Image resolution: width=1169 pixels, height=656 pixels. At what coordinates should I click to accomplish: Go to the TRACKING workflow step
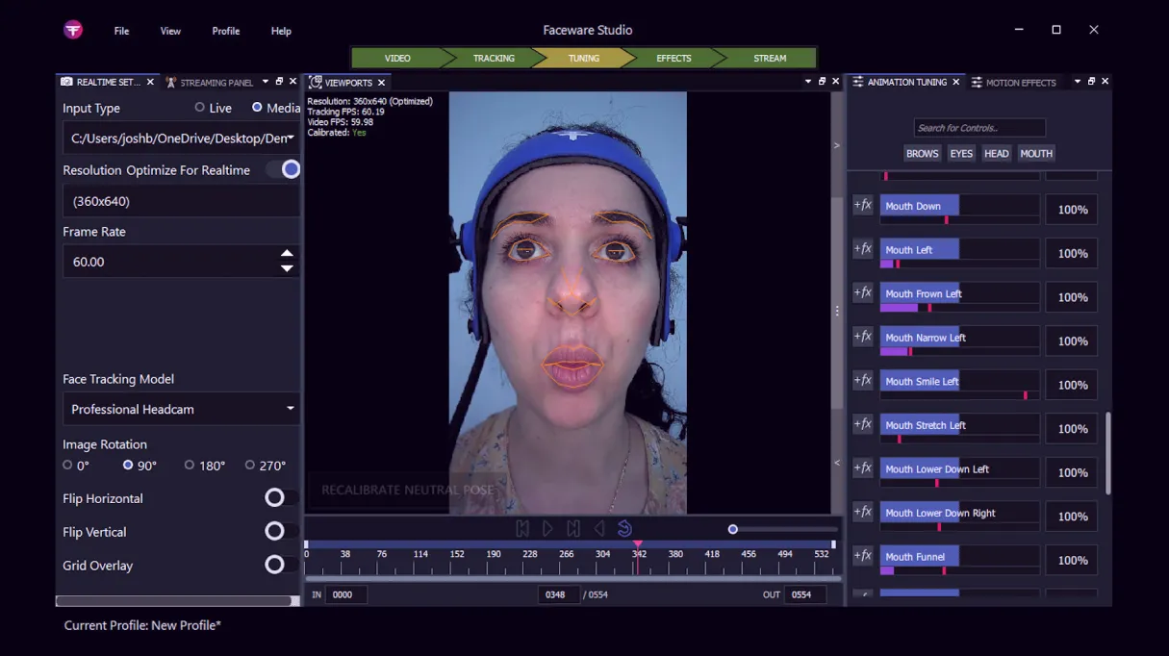tap(494, 58)
